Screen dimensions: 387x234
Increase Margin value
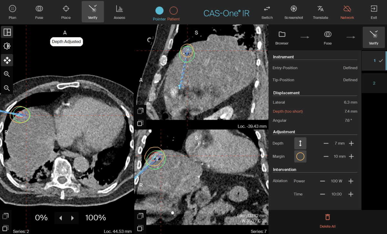351,157
